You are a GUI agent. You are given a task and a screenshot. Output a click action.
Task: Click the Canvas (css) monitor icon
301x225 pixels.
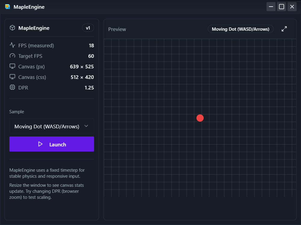click(x=12, y=77)
